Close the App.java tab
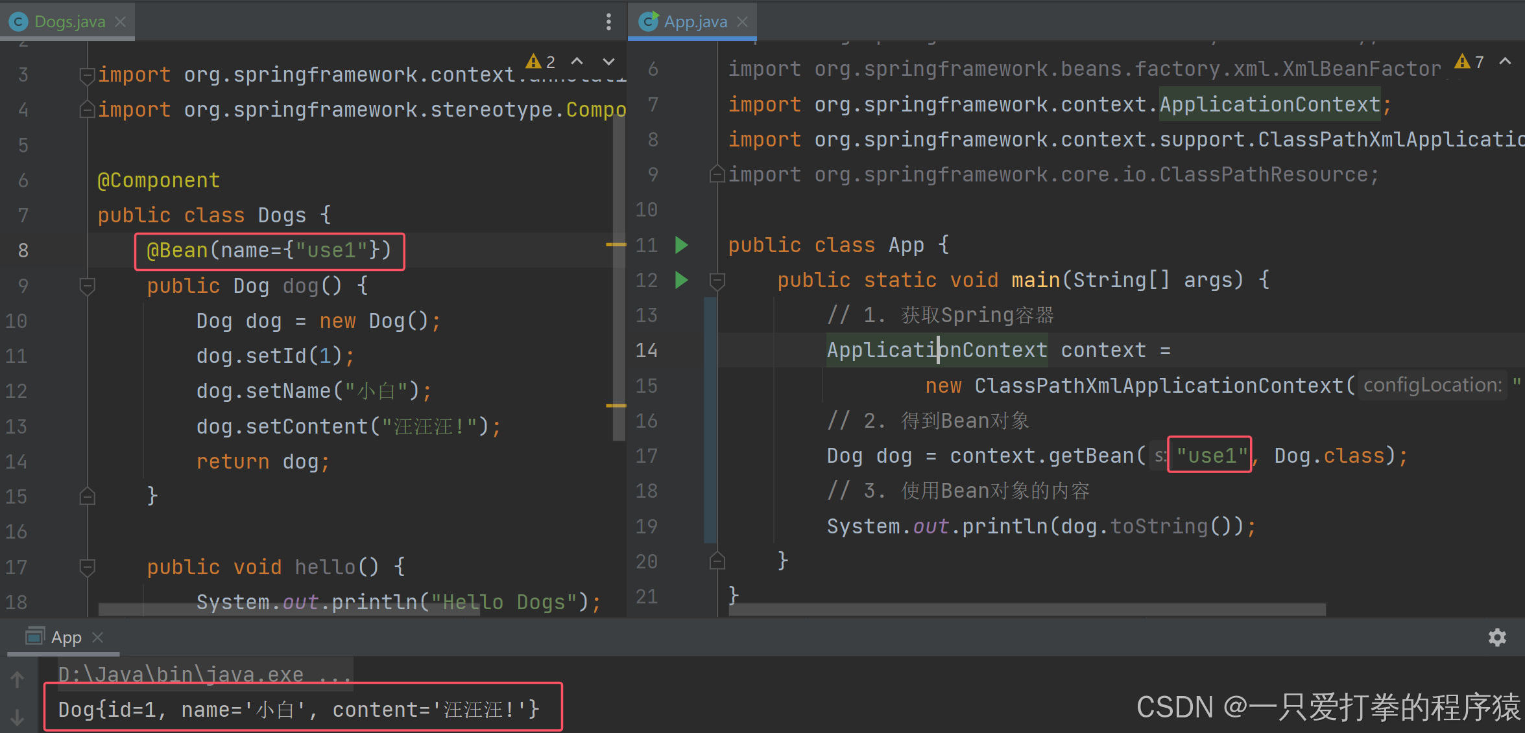Viewport: 1525px width, 733px height. coord(743,21)
